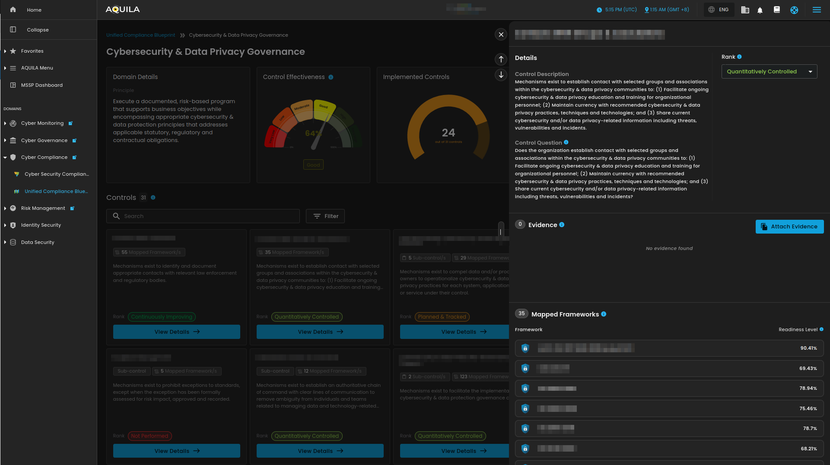Click the Mapped Frameworks info icon

click(604, 314)
